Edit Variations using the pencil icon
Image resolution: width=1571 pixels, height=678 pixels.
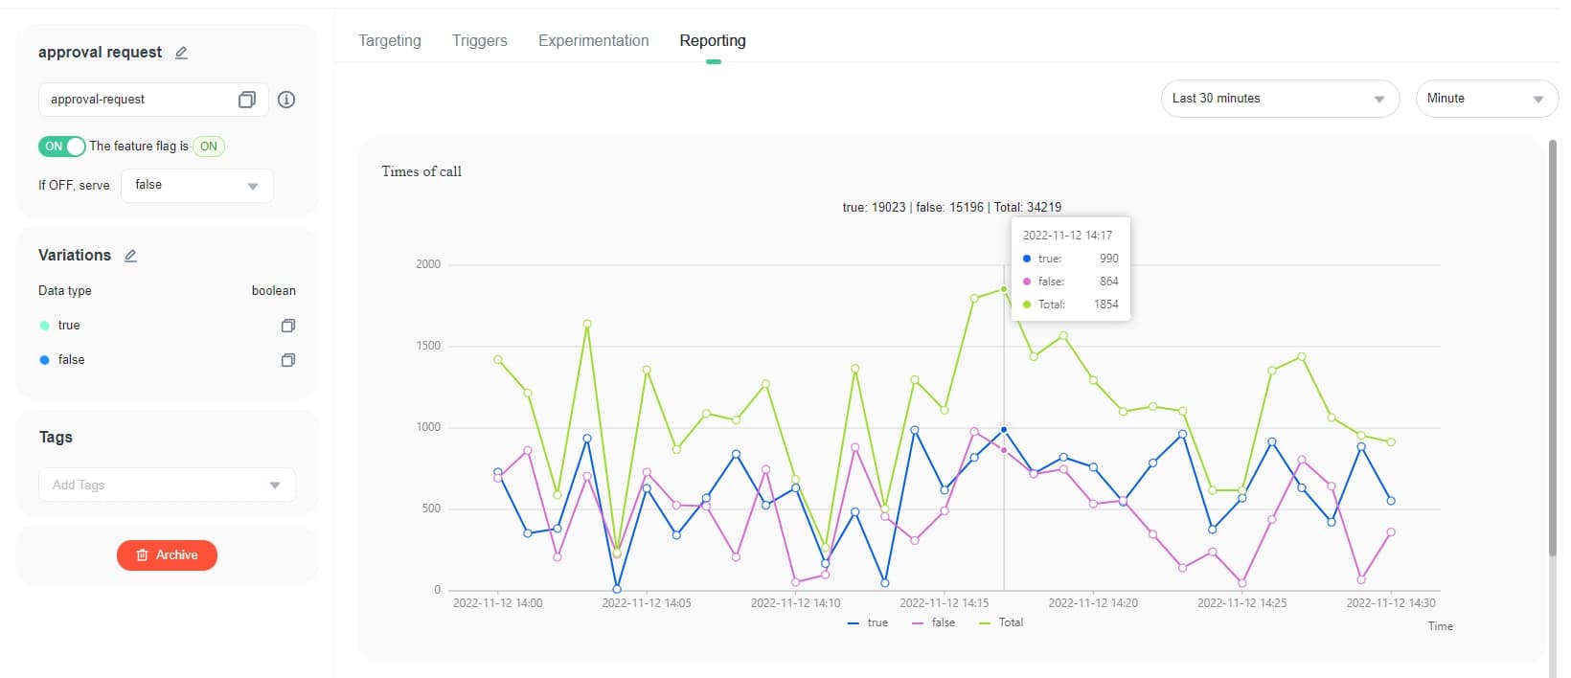(x=131, y=256)
